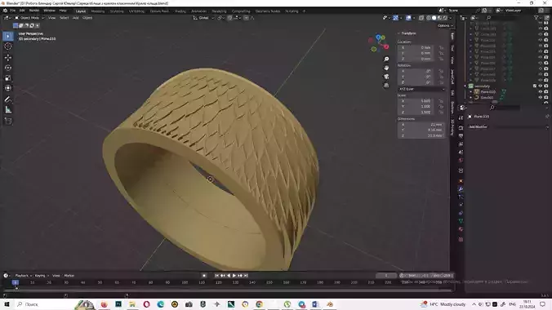Screen dimensions: 552x310
Task: Choose the Move tool
Action: 8,57
